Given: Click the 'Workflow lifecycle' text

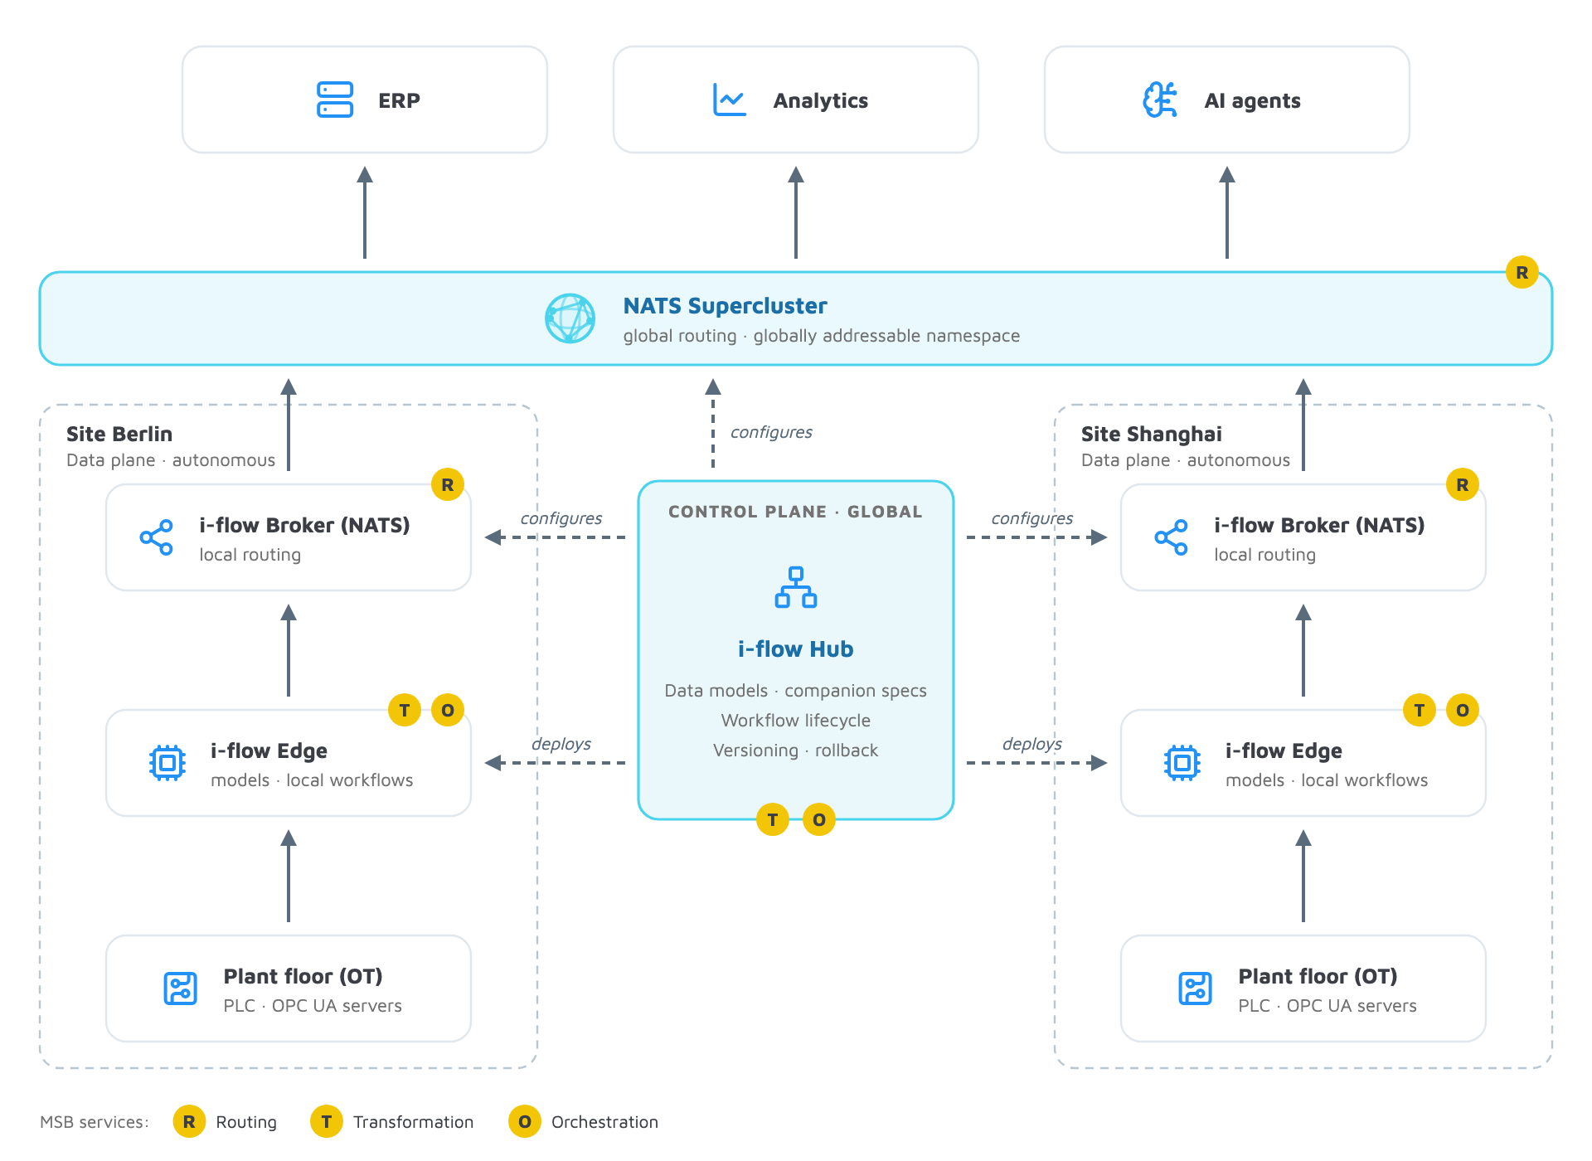Looking at the screenshot, I should tap(796, 721).
